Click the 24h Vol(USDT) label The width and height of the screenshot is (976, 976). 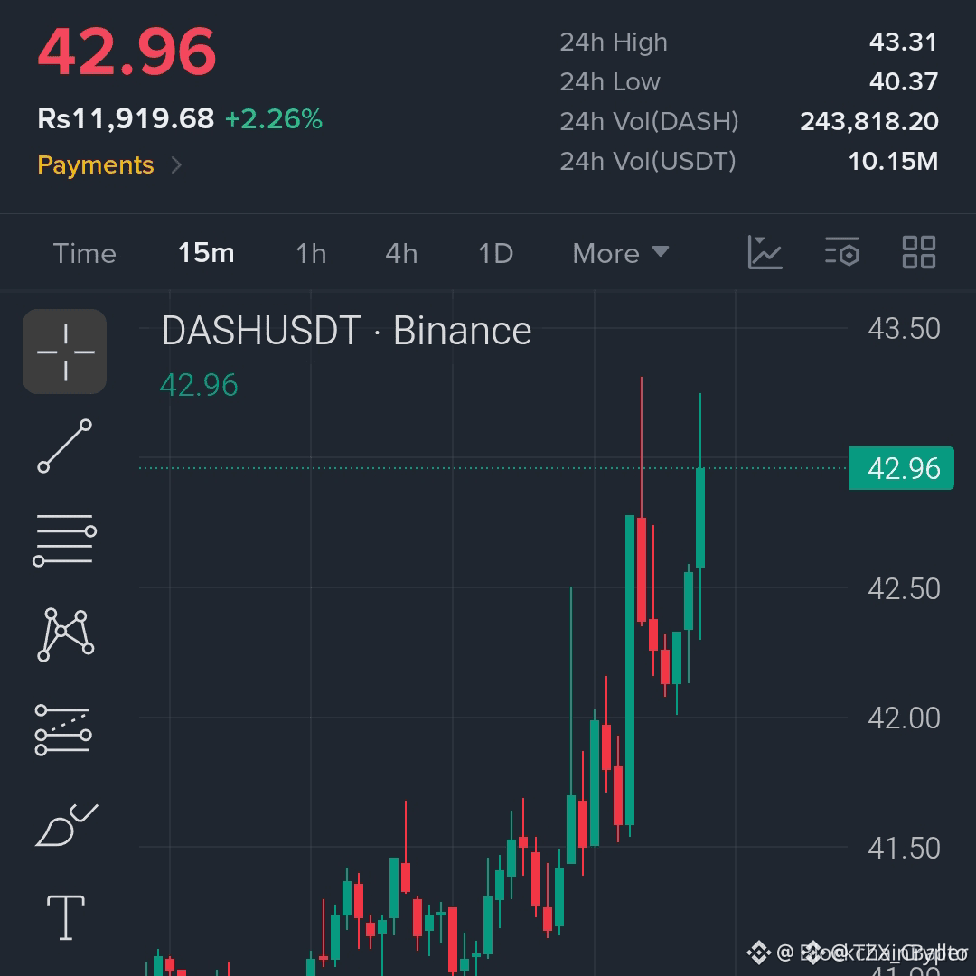click(647, 161)
